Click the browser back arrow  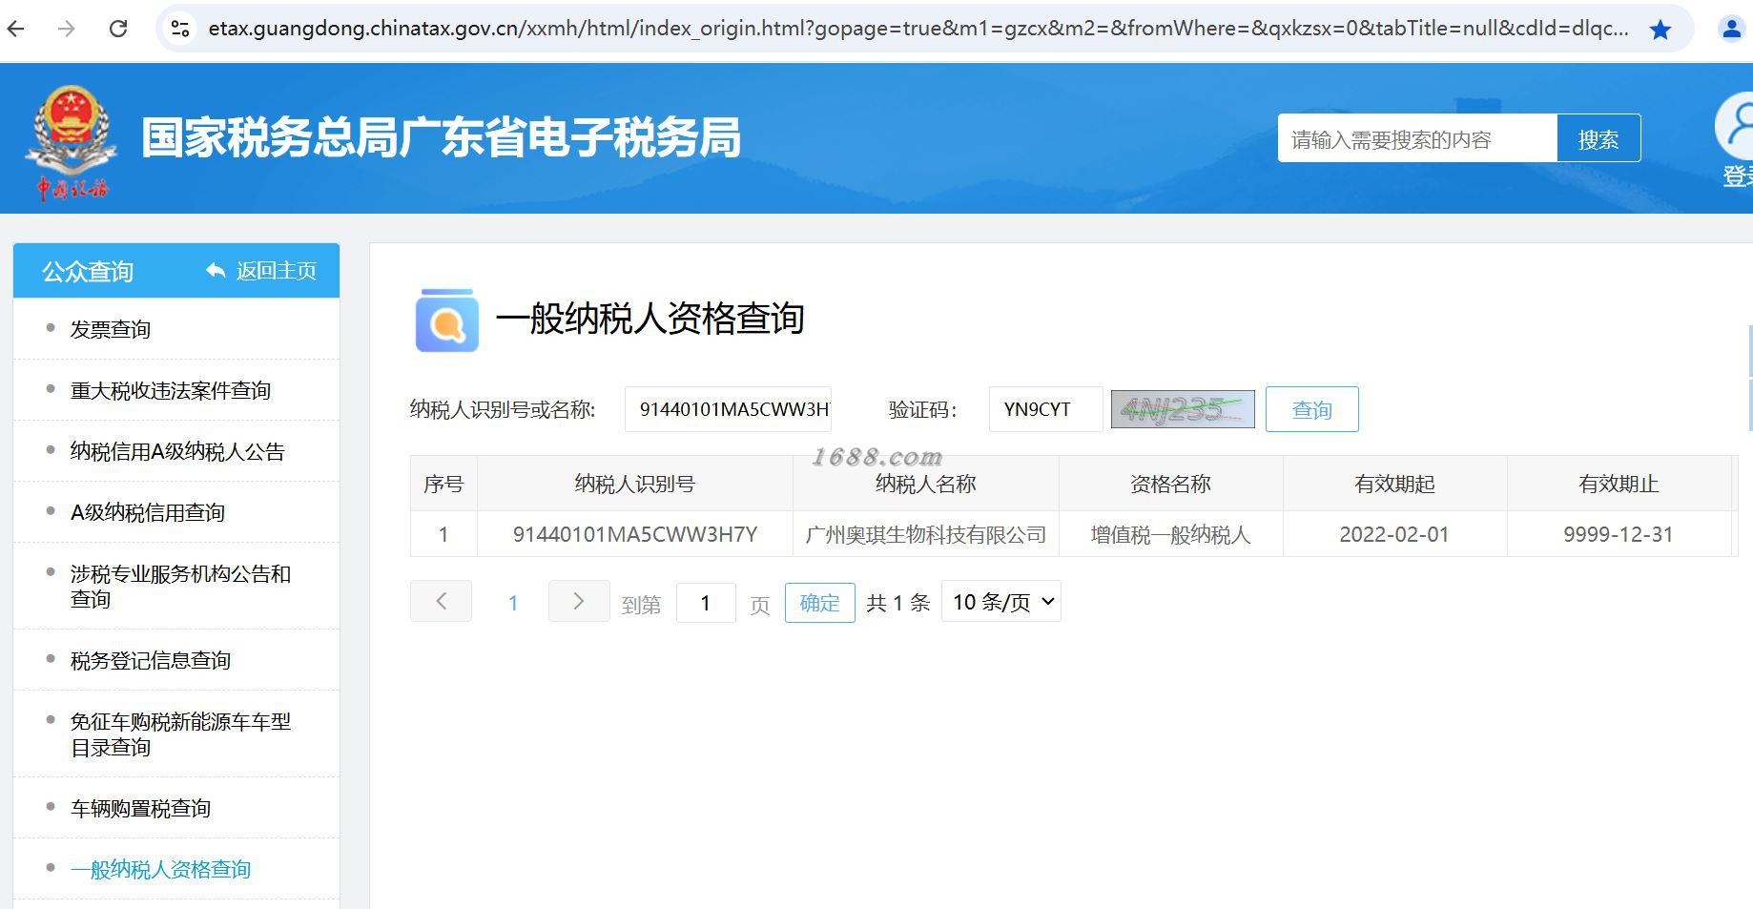coord(16,29)
